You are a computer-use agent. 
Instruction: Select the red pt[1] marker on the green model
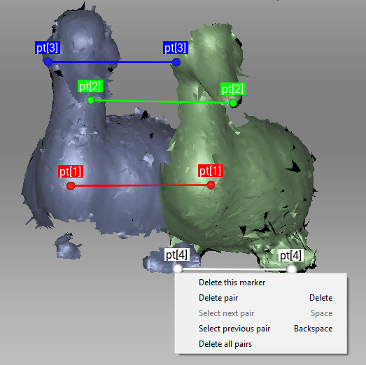(211, 185)
